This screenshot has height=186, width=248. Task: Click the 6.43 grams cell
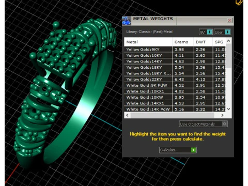(x=183, y=80)
